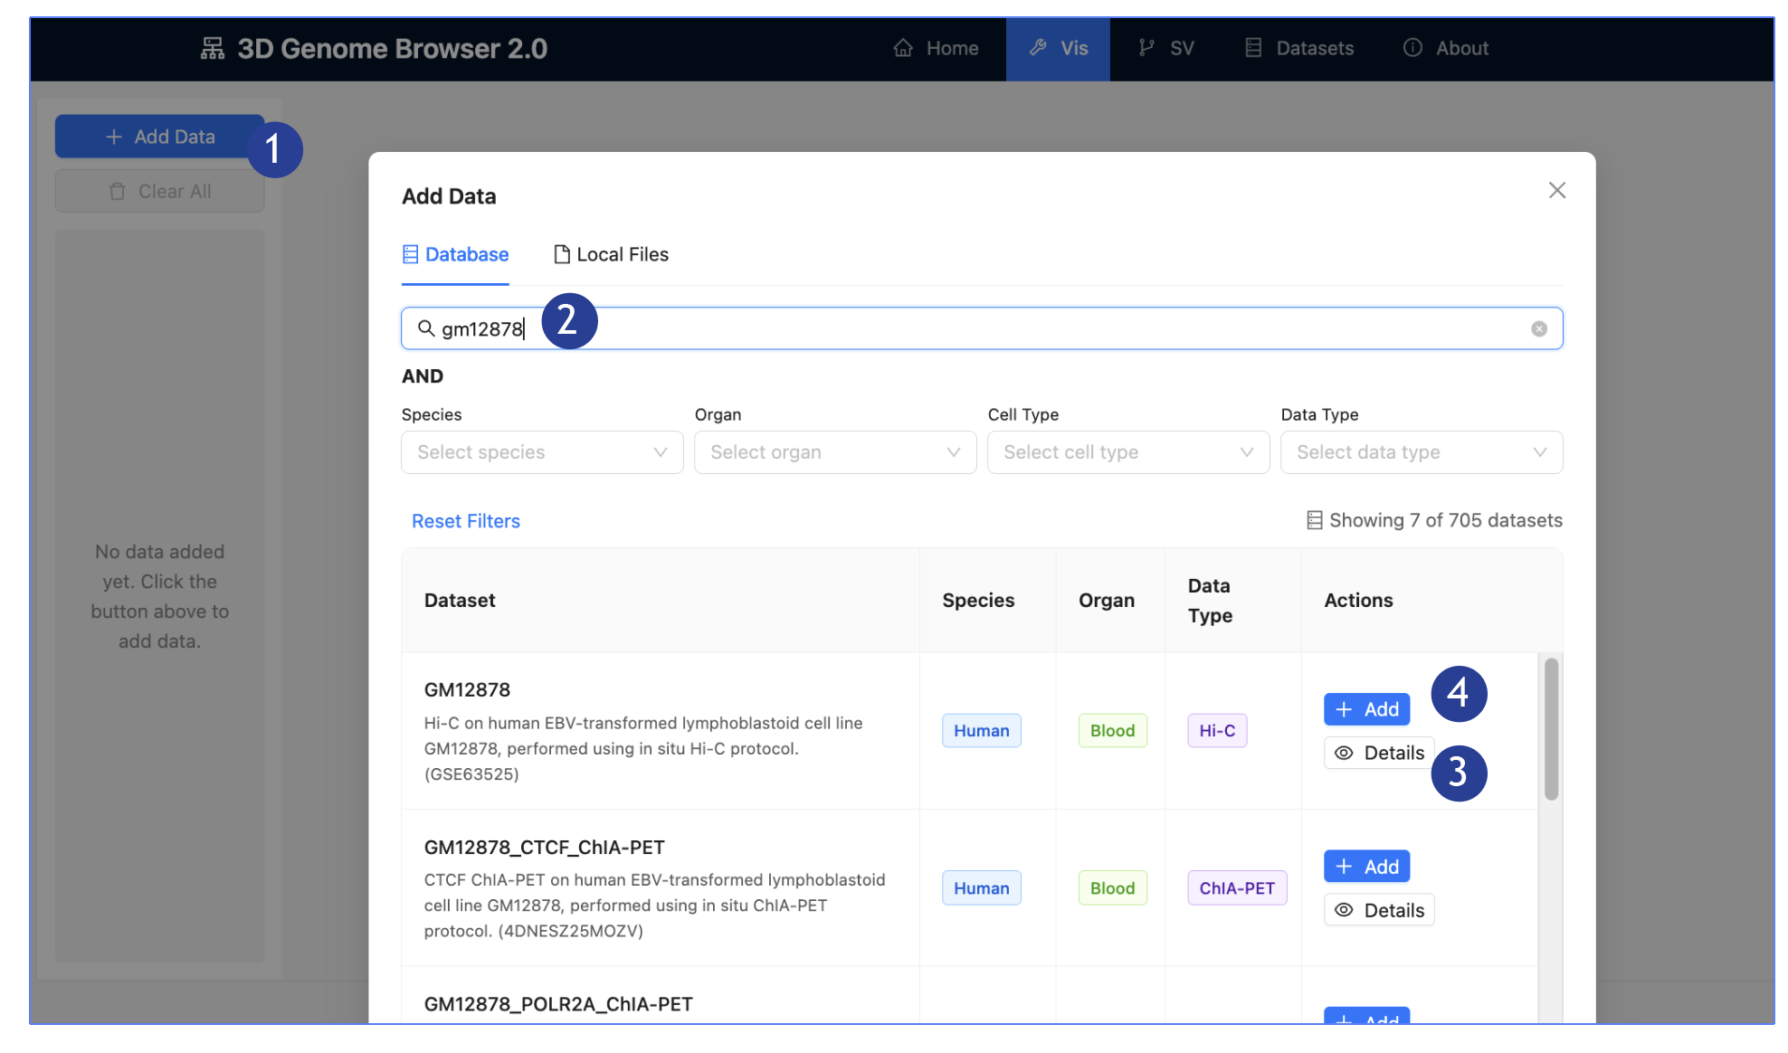Expand the Select organ dropdown
This screenshot has height=1053, width=1788.
click(834, 451)
